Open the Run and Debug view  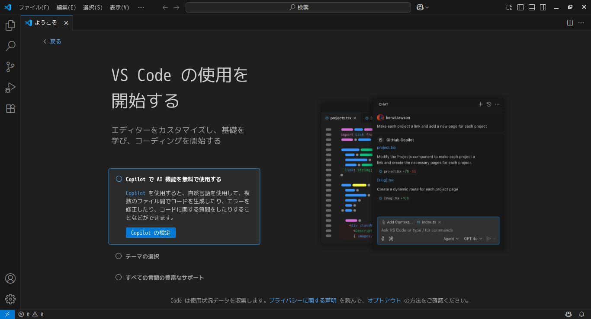10,88
